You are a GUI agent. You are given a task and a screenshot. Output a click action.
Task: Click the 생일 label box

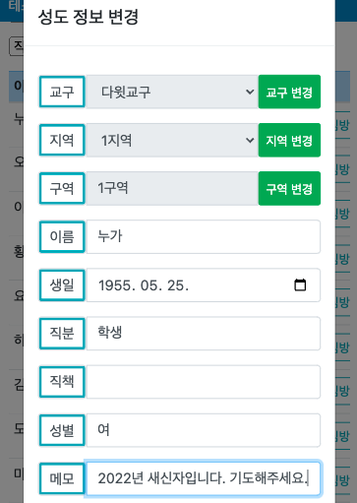pyautogui.click(x=62, y=284)
